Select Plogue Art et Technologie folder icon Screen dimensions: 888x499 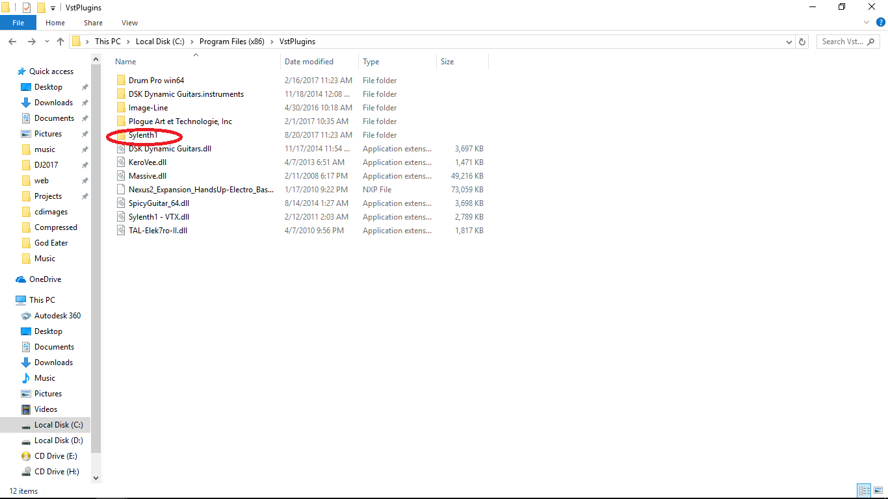point(121,122)
